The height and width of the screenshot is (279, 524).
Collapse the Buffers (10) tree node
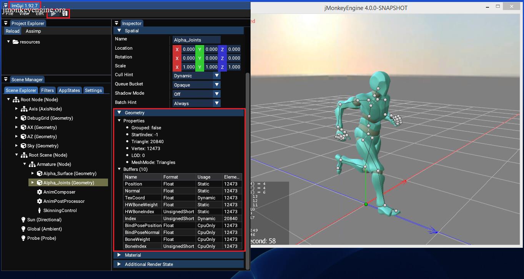(119, 169)
